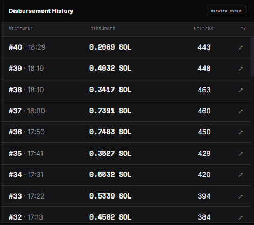Image resolution: width=254 pixels, height=225 pixels.
Task: Click the 0.7391 SOL disbursed amount
Action: [110, 111]
